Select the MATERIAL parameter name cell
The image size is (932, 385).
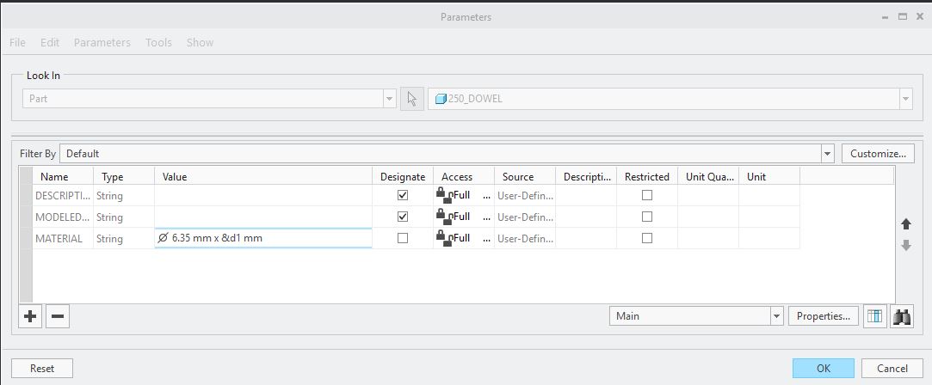click(63, 238)
